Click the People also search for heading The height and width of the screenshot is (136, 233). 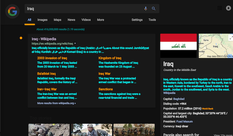181,135
